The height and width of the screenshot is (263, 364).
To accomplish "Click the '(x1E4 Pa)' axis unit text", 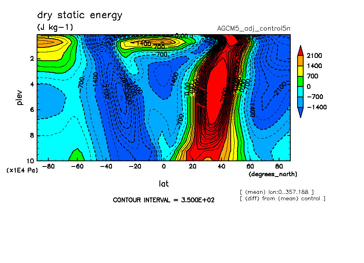I will (x=22, y=170).
